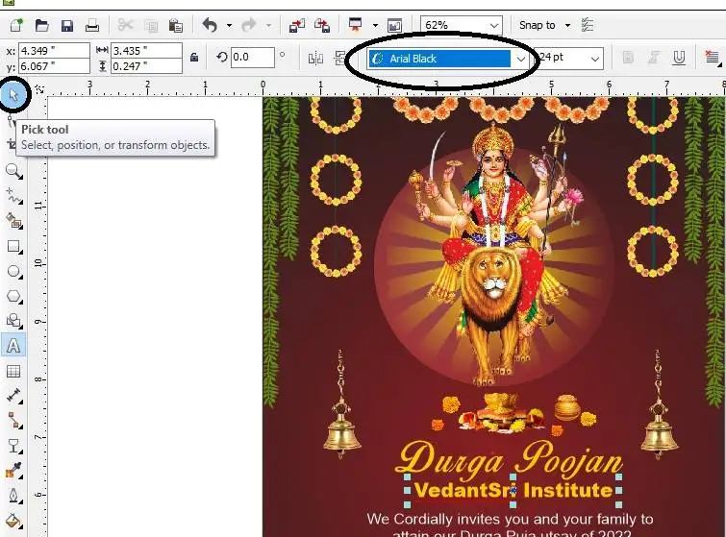Select the Zoom tool magnifier
This screenshot has width=726, height=537.
click(13, 171)
